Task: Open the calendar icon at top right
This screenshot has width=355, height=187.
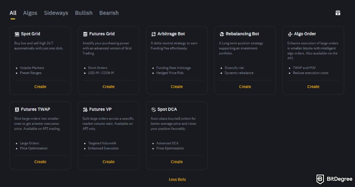Action: (338, 13)
